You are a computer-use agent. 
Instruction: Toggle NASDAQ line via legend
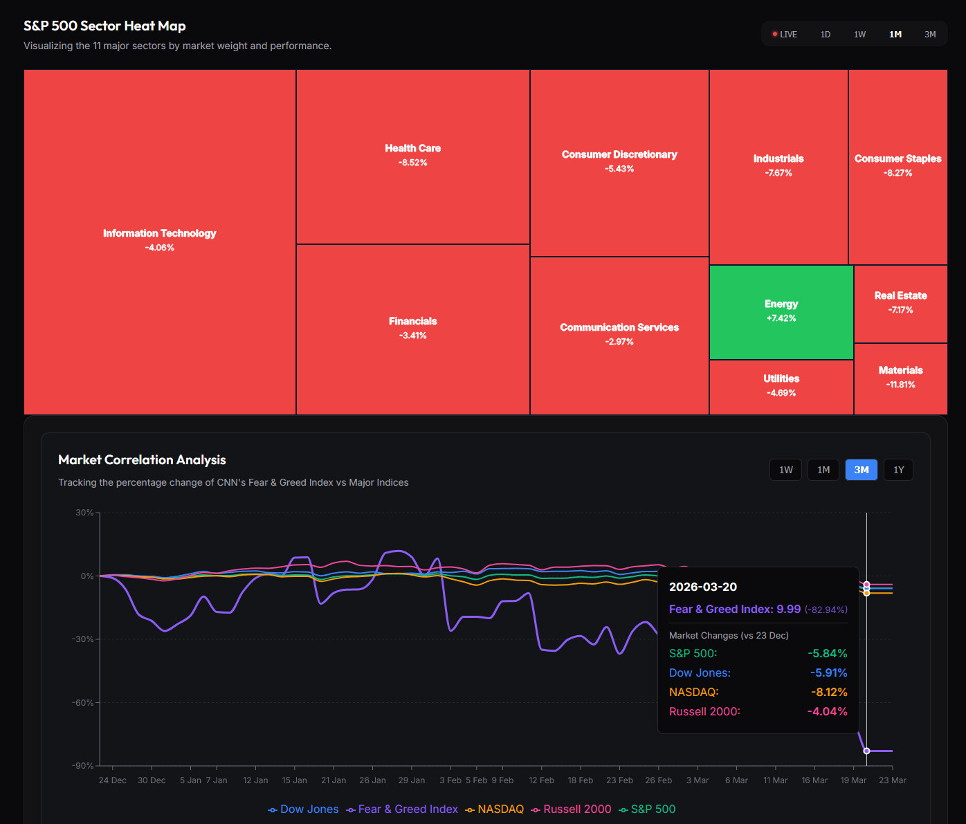[x=494, y=809]
